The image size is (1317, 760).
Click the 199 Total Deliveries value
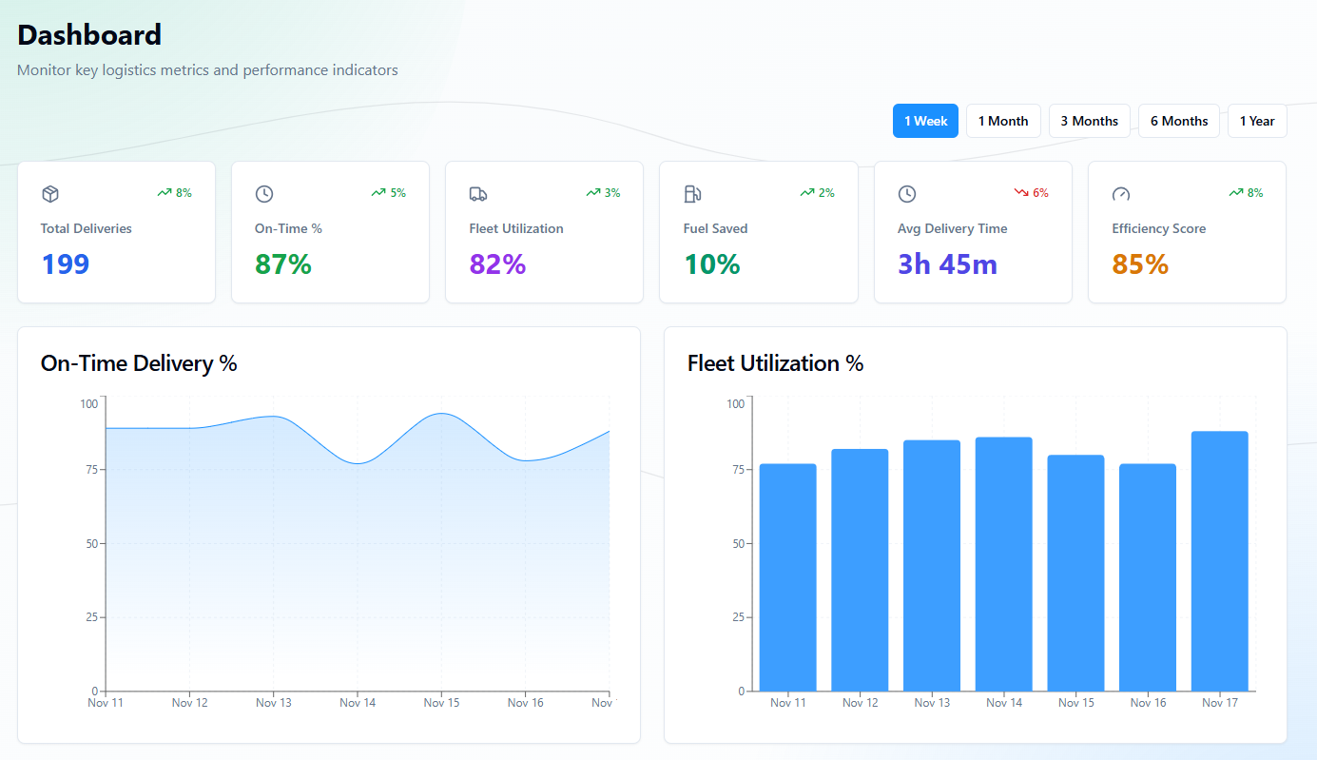pos(66,263)
